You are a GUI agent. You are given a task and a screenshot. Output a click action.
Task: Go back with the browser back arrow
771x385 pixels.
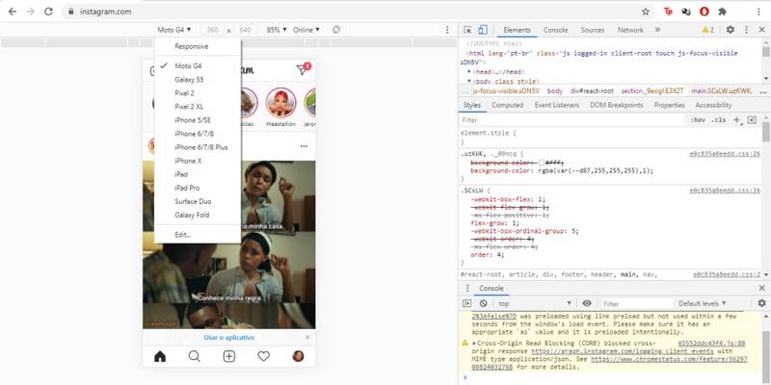pyautogui.click(x=13, y=12)
